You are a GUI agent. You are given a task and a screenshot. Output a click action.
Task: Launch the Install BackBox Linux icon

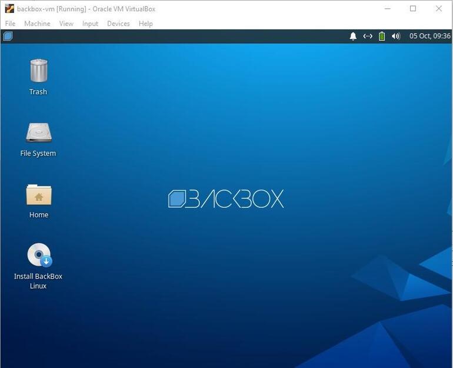click(39, 255)
